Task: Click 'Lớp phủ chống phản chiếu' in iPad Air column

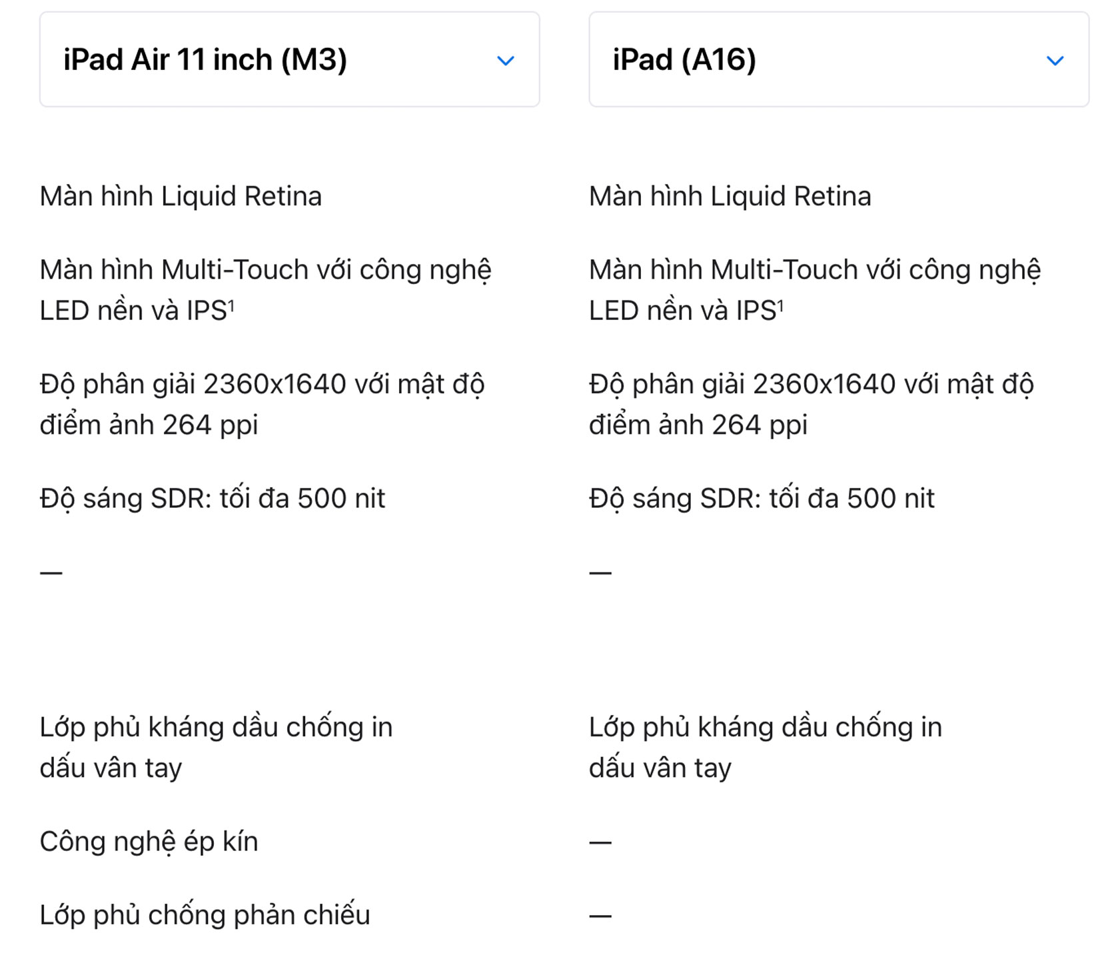Action: tap(205, 915)
